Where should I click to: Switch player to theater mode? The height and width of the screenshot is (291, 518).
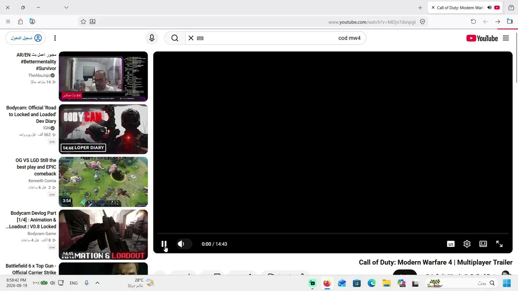pos(483,244)
